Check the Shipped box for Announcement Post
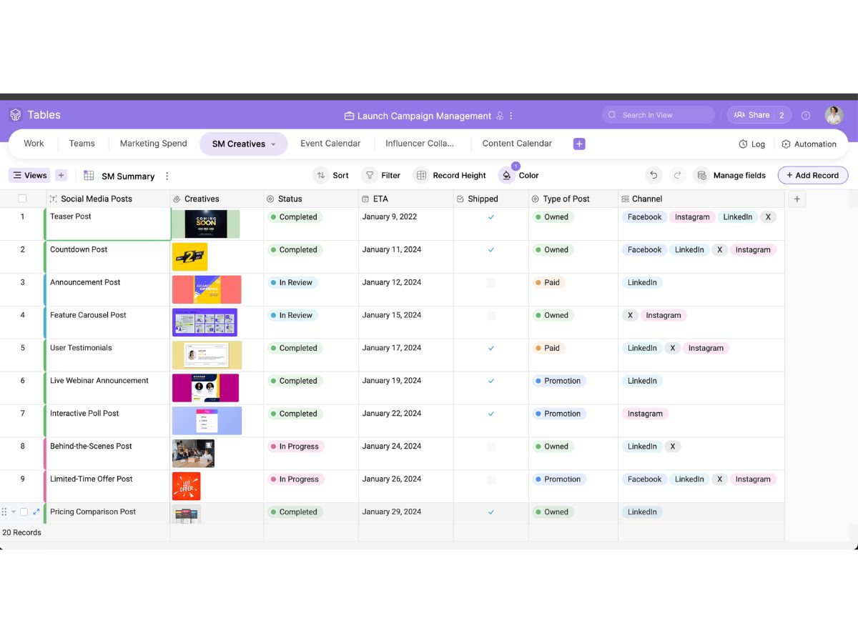This screenshot has height=643, width=858. click(x=491, y=283)
